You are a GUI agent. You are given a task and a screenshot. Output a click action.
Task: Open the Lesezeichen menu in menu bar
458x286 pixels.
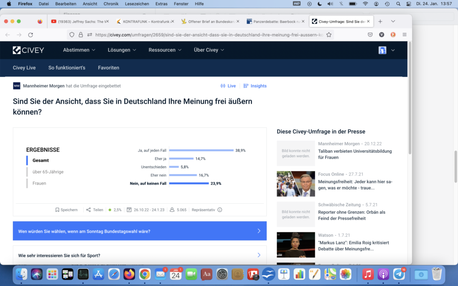tap(136, 4)
